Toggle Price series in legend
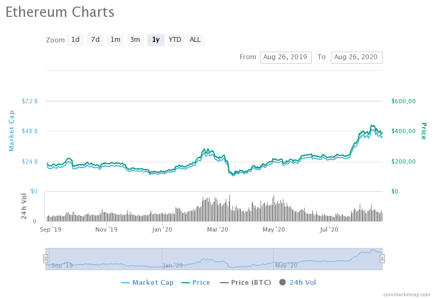The width and height of the screenshot is (436, 299). pyautogui.click(x=196, y=283)
